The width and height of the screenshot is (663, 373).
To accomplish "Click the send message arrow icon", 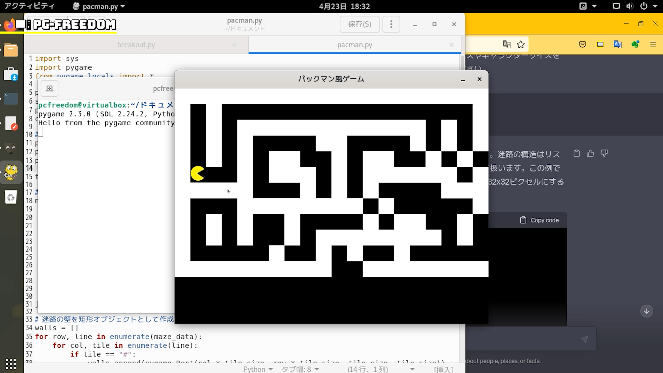I will coord(584,339).
